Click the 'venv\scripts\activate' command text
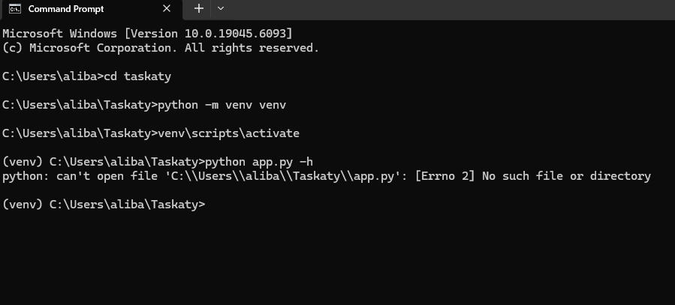The height and width of the screenshot is (305, 675). point(228,133)
